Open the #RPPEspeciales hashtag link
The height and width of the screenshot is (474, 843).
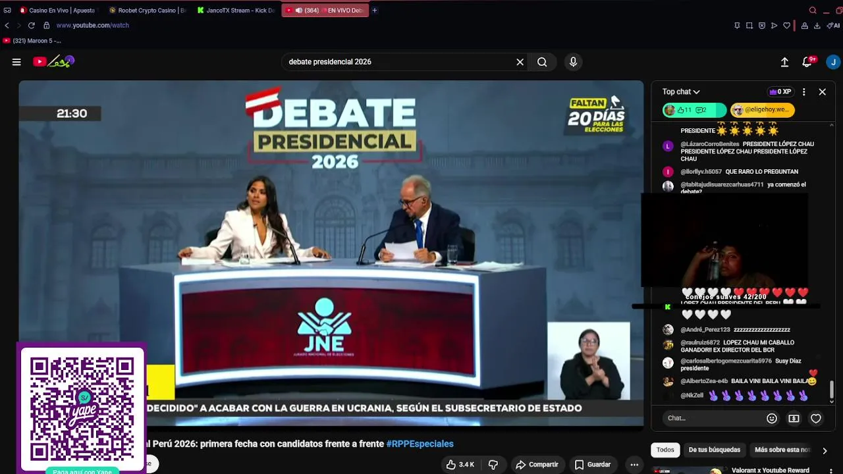coord(420,444)
